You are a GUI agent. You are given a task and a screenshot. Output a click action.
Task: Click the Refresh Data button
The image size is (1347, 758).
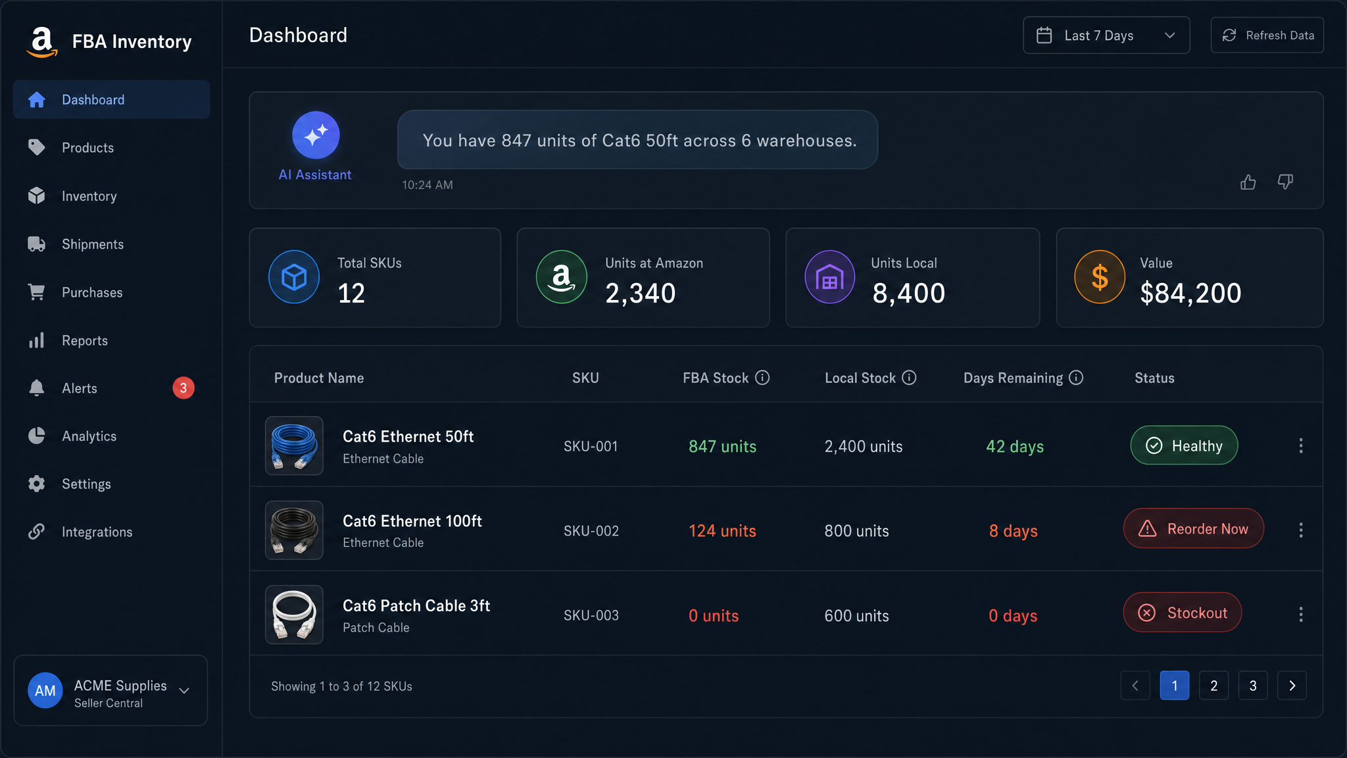tap(1267, 36)
